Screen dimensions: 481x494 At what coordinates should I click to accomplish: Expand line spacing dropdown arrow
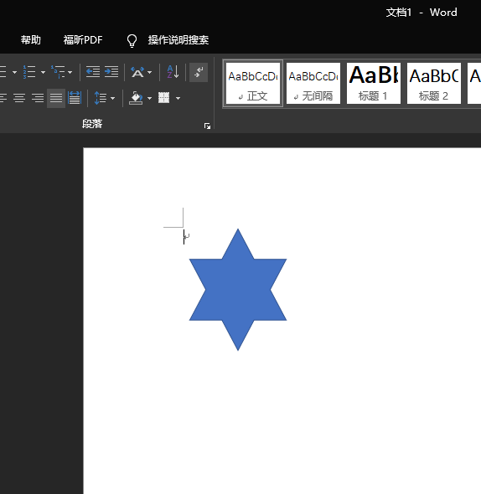point(112,98)
